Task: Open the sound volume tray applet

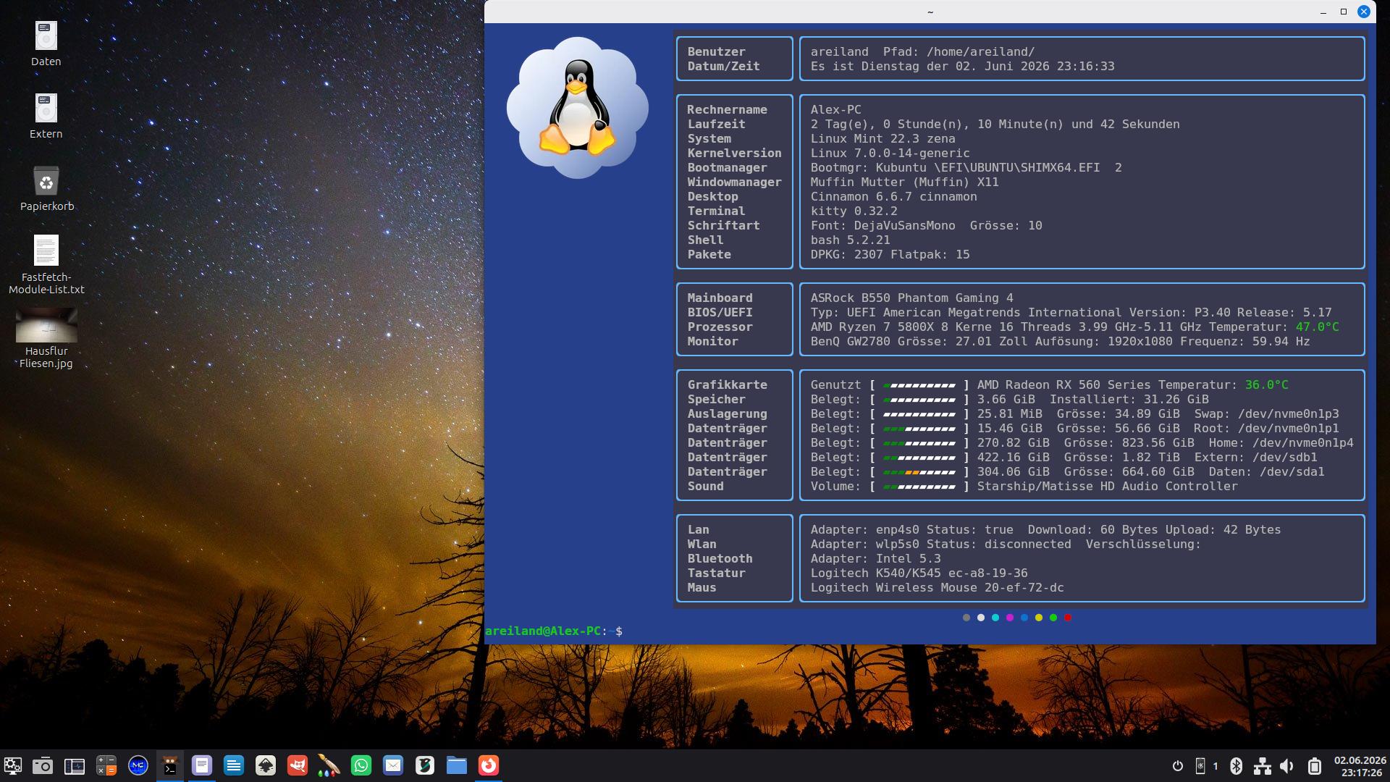Action: (x=1287, y=766)
